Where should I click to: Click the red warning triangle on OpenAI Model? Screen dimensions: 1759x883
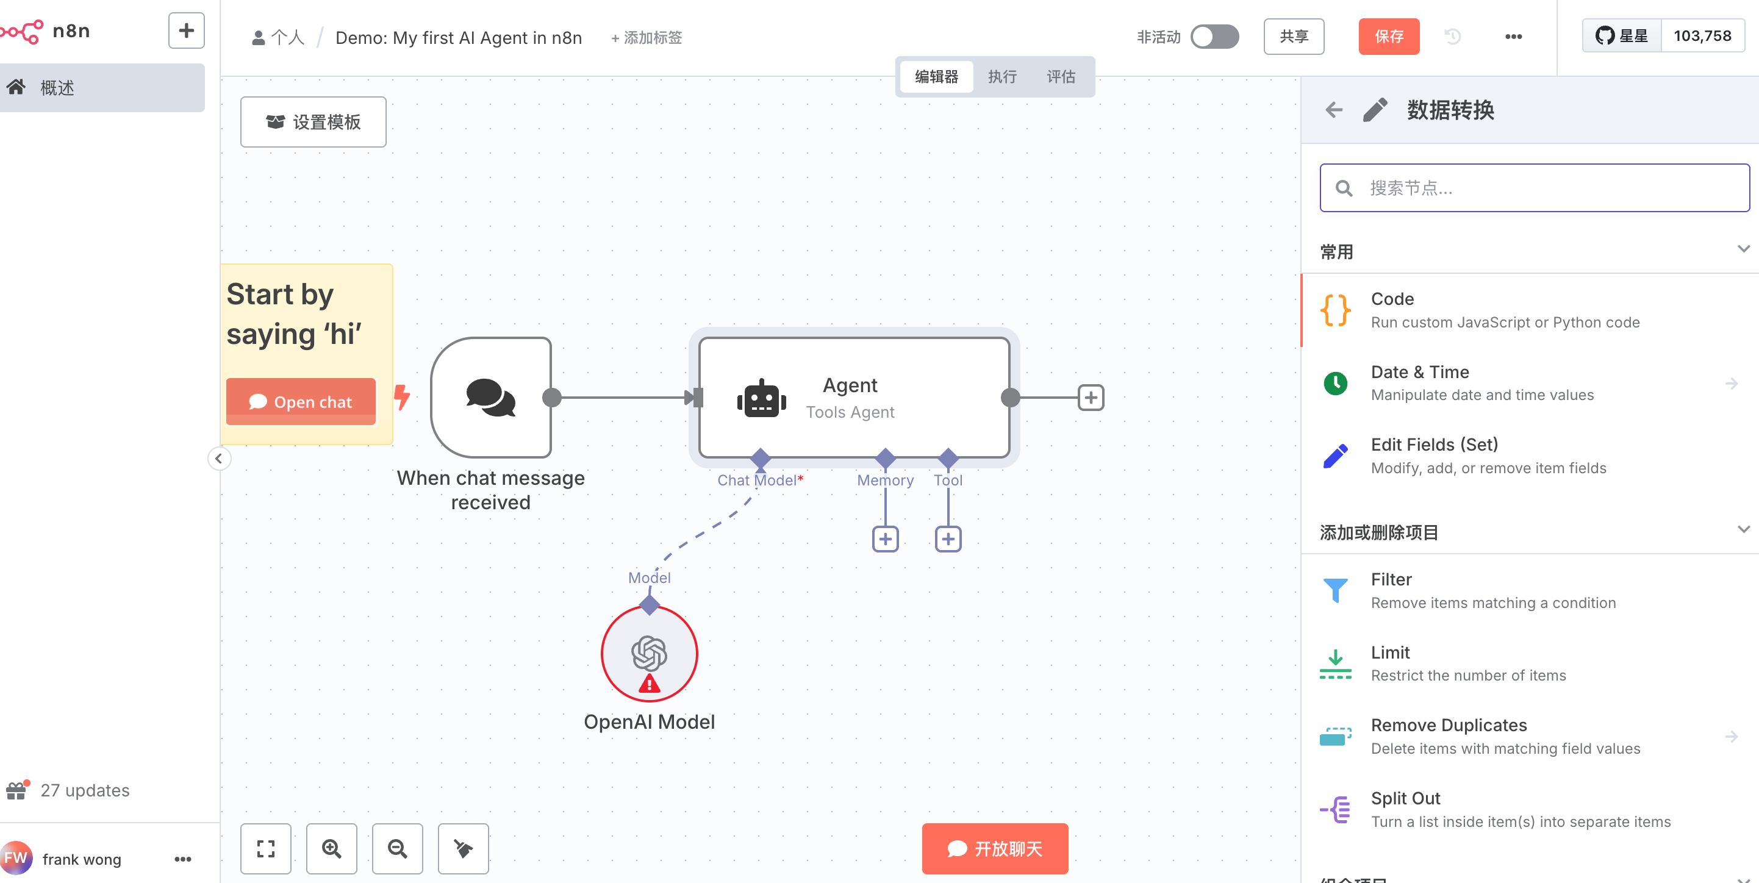(x=650, y=684)
